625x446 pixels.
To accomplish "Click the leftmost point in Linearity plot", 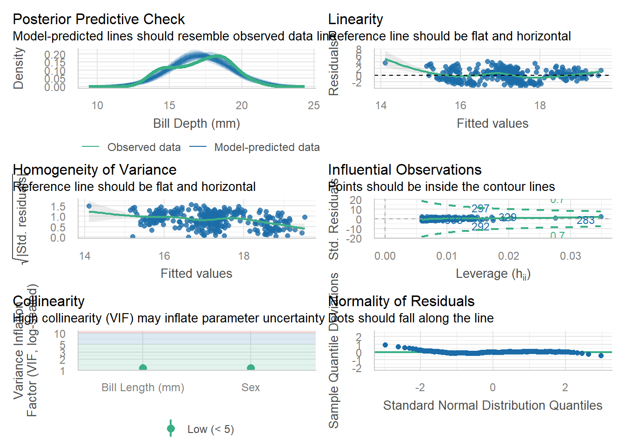I will click(x=385, y=63).
